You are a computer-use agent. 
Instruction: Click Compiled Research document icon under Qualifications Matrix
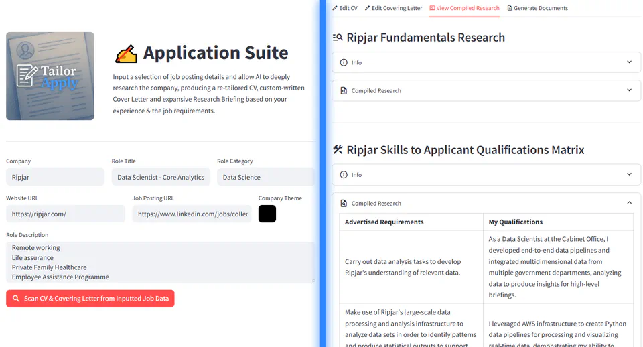344,203
